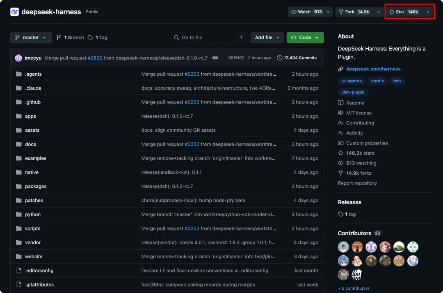Click Report repository
Viewport: 443px width, 293px height.
(357, 183)
